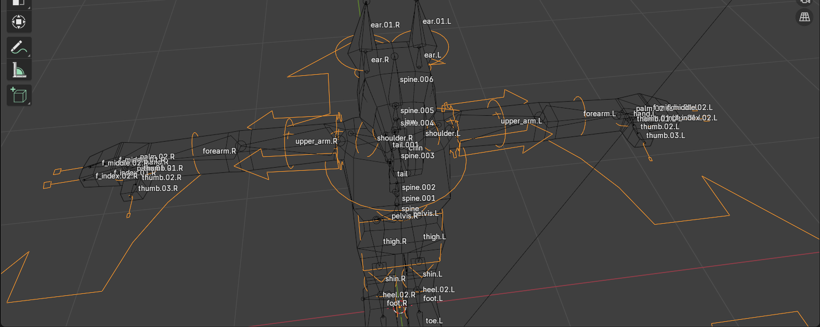This screenshot has width=820, height=327.
Task: Pick the toe.L bone label
Action: 434,321
